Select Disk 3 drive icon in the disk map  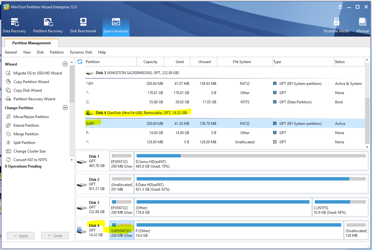(x=82, y=208)
